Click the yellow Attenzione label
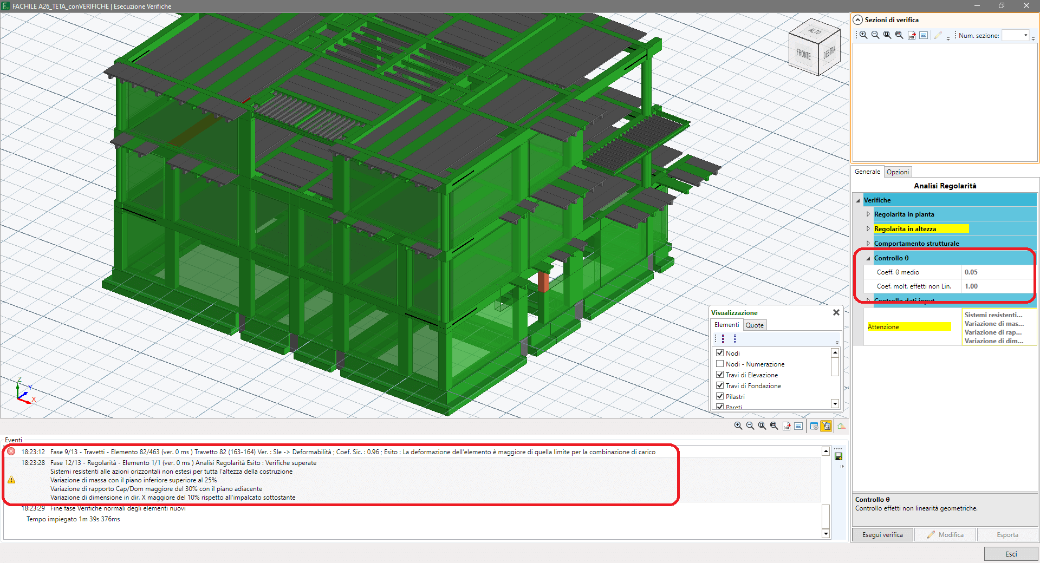This screenshot has width=1040, height=563. pyautogui.click(x=909, y=327)
